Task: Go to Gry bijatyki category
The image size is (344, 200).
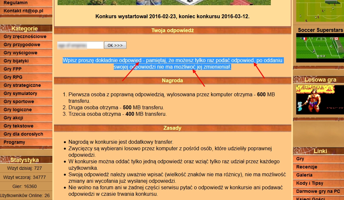Action: click(x=16, y=61)
